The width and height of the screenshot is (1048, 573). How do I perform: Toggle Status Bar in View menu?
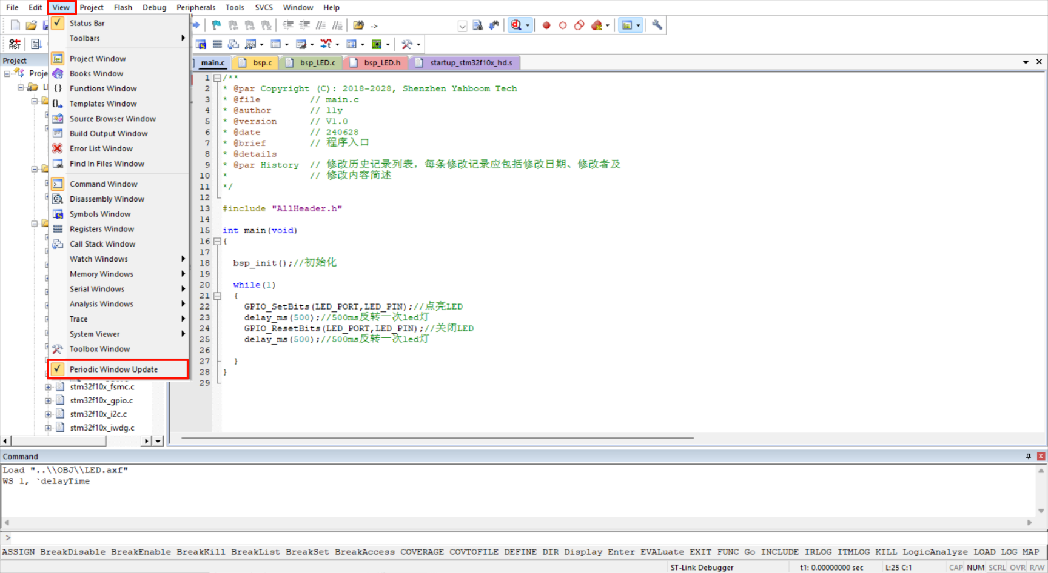119,23
